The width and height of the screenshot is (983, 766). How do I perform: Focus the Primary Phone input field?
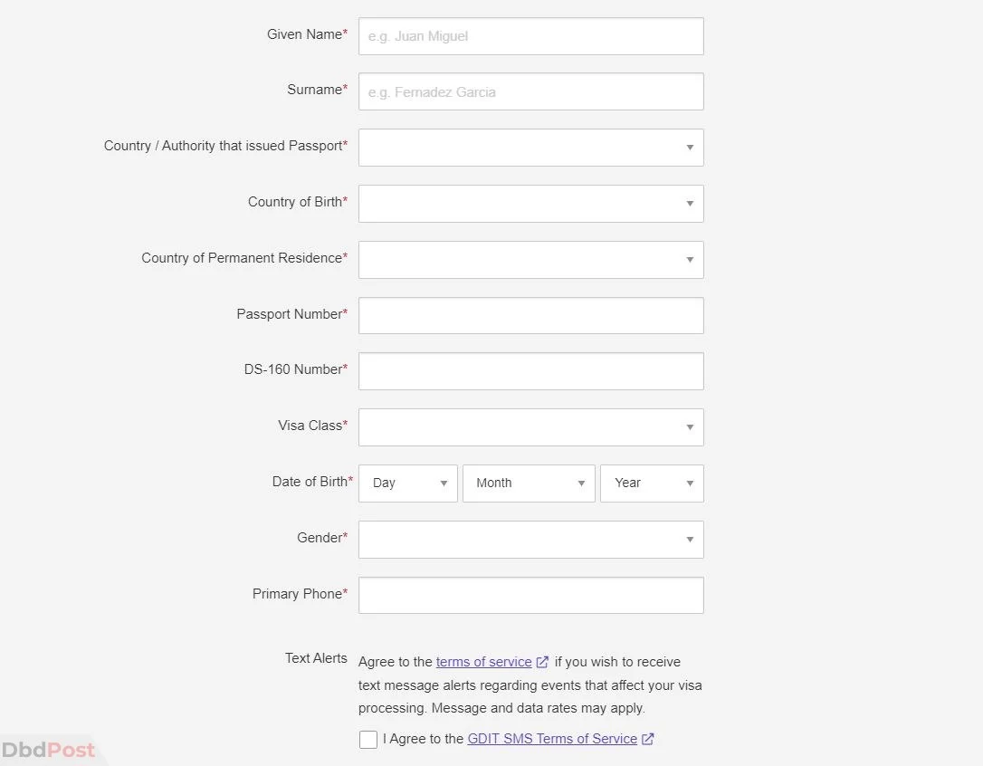point(531,596)
